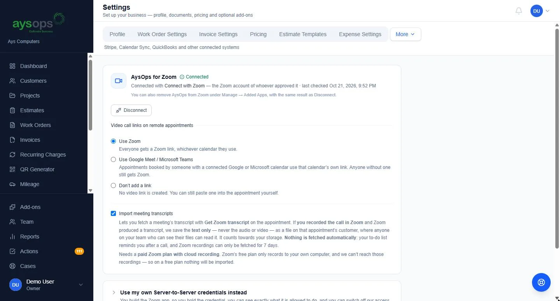Select the Use Zoom radio option
Screen dimensions: 560x301
point(114,141)
